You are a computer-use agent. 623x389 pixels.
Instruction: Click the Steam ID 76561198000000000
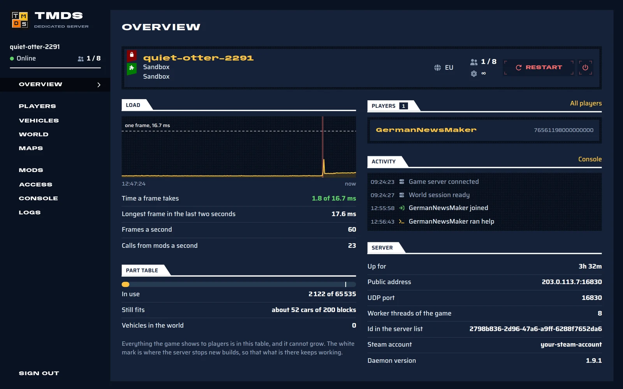coord(563,130)
